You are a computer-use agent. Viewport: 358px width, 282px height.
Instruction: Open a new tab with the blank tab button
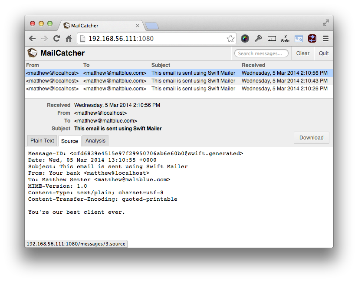152,26
